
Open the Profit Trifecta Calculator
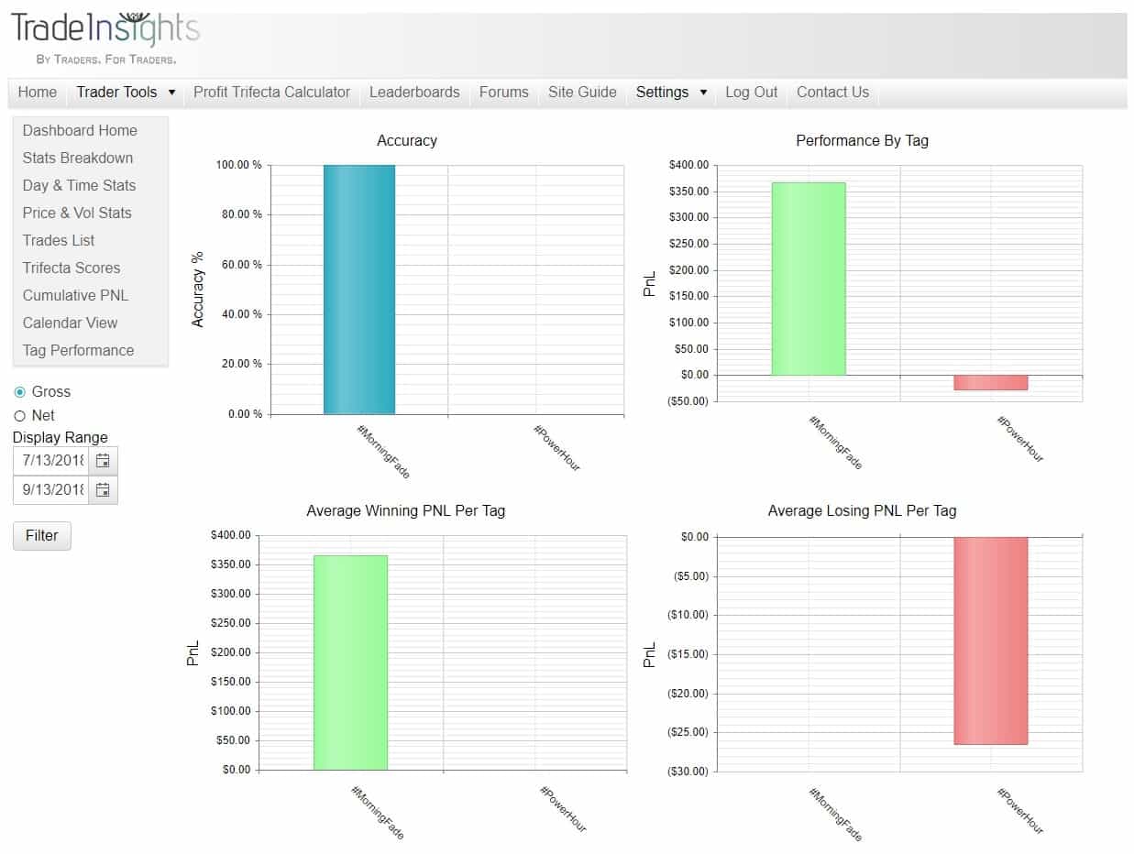(x=271, y=92)
